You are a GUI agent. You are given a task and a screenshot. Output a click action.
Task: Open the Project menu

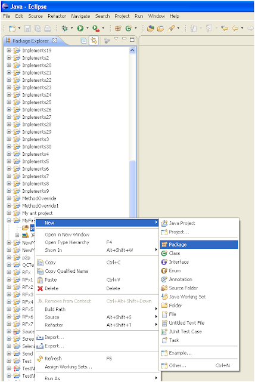point(122,16)
